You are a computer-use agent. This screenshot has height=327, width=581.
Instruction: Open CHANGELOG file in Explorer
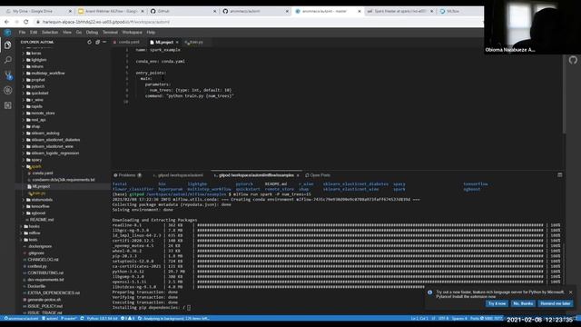(x=43, y=260)
